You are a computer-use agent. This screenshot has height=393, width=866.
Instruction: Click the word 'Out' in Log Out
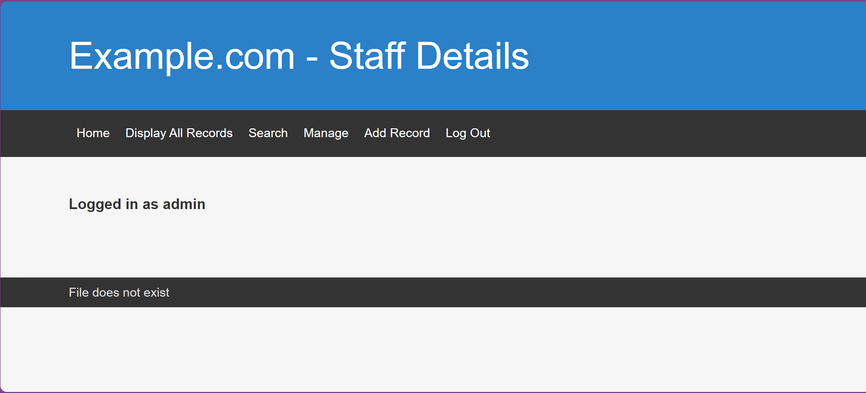pyautogui.click(x=480, y=133)
